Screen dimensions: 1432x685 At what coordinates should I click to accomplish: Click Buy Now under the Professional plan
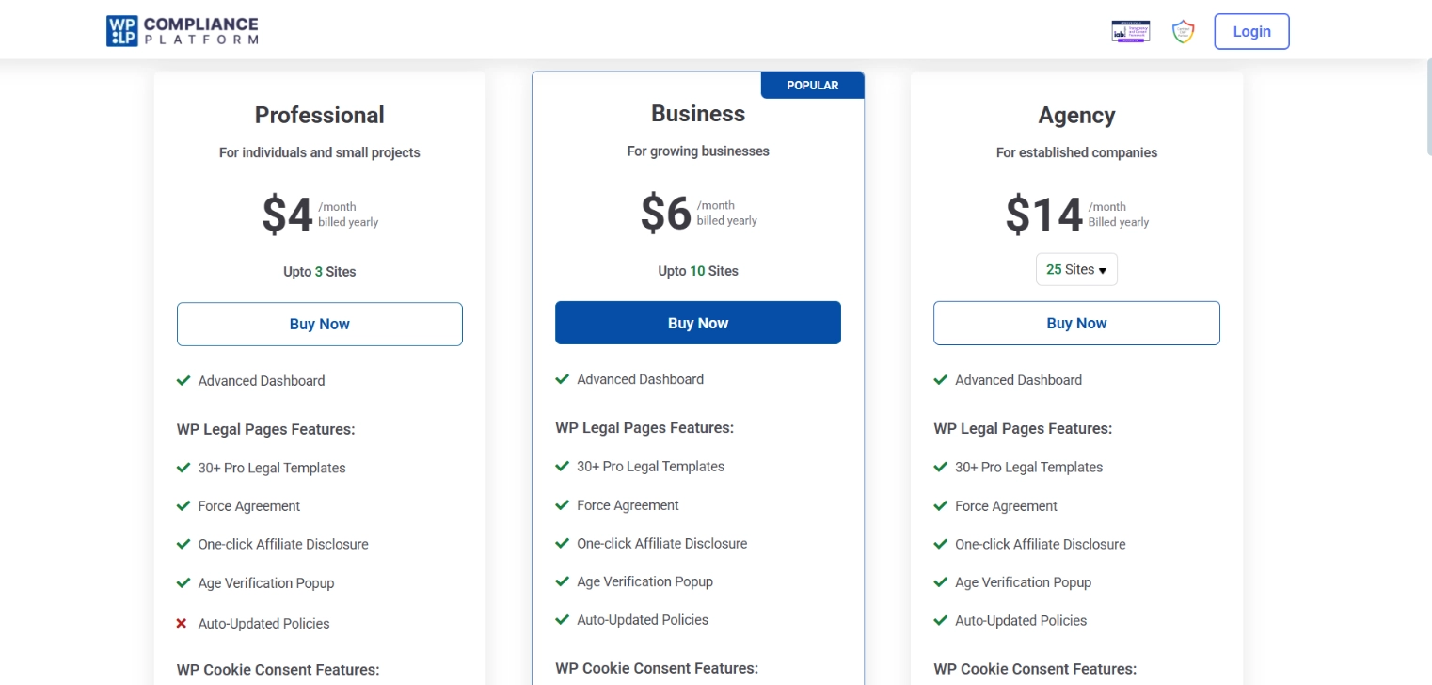[319, 324]
